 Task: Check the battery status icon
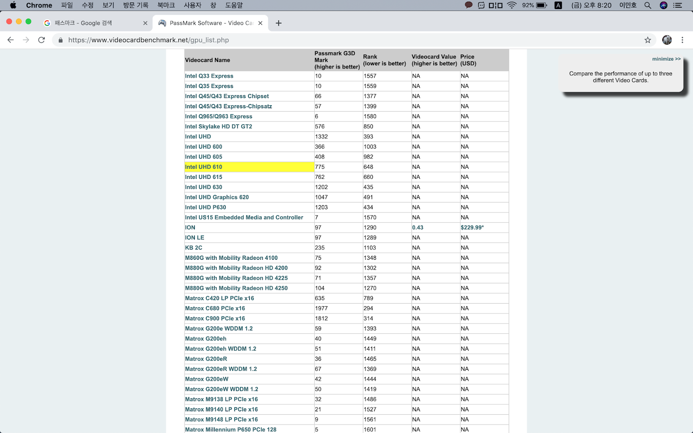point(541,5)
